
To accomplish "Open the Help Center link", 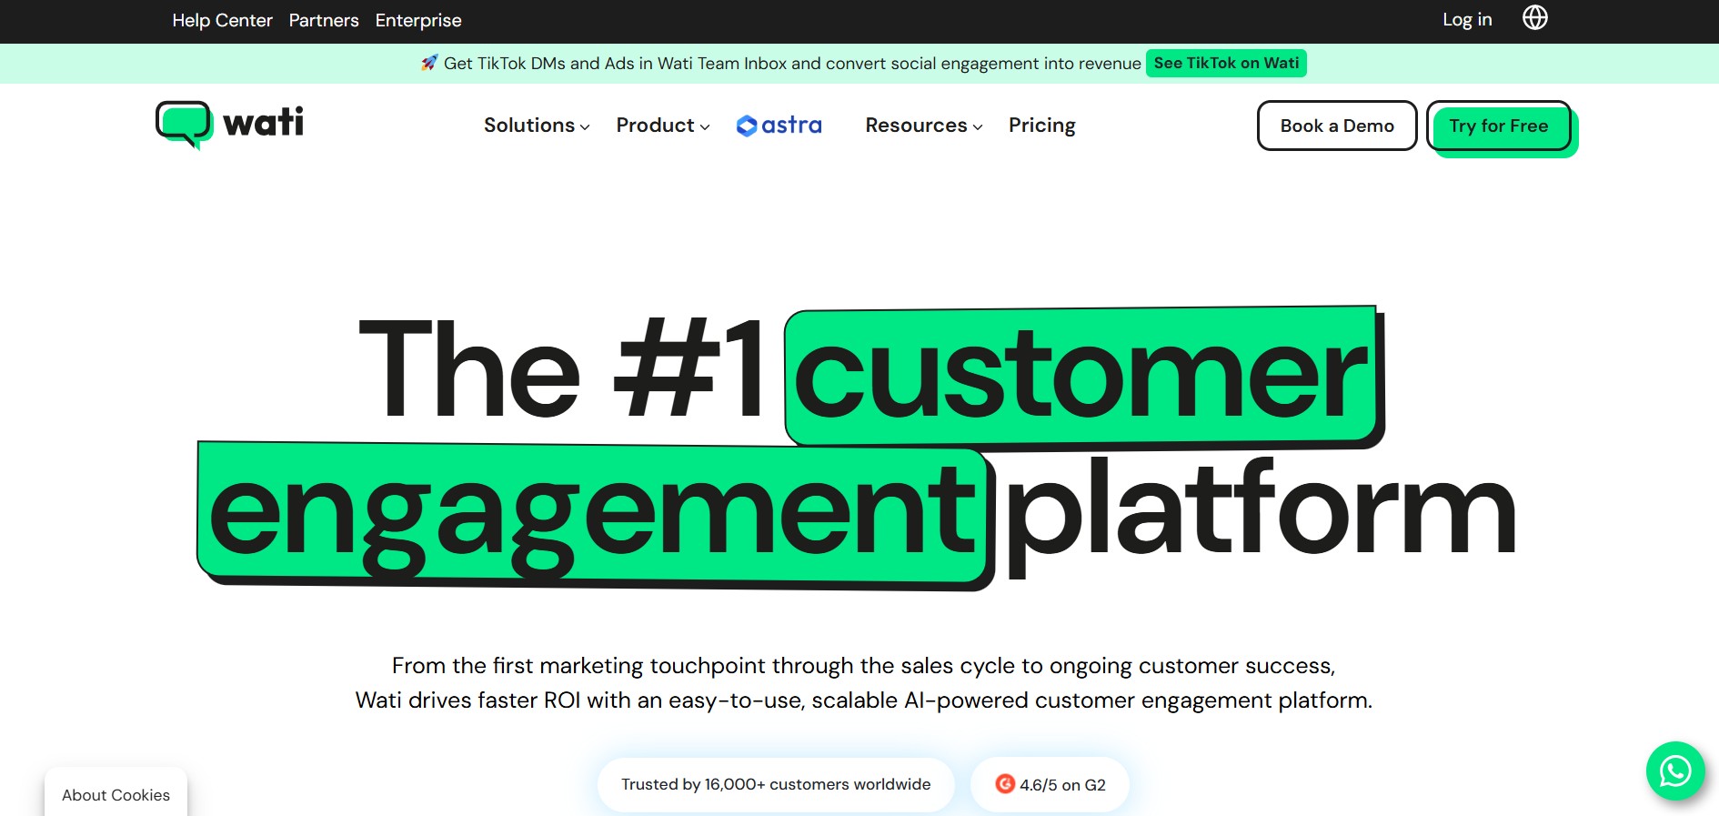I will pyautogui.click(x=222, y=20).
